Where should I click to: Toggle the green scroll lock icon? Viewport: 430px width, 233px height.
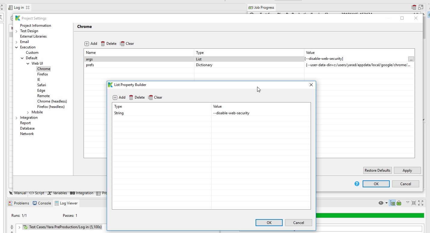[x=399, y=203]
